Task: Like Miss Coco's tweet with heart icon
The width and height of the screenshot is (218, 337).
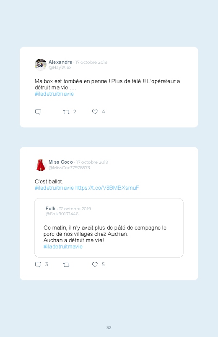Action: tap(95, 264)
